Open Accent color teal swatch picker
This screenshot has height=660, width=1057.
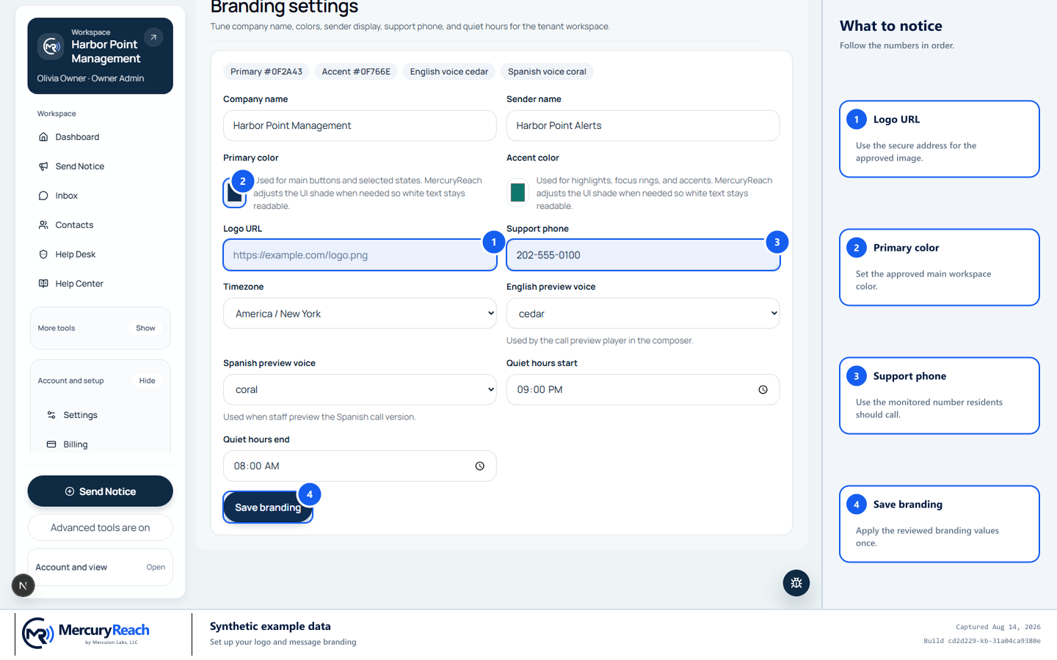coord(517,193)
